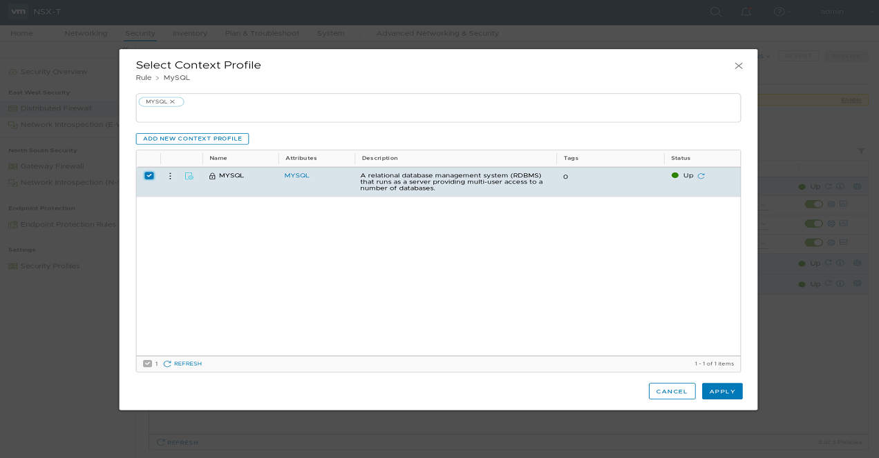Click the MYSQL profile name text
This screenshot has width=879, height=458.
point(231,176)
